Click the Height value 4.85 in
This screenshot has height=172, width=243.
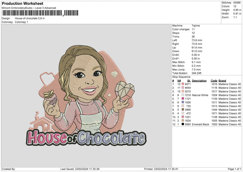click(237, 10)
